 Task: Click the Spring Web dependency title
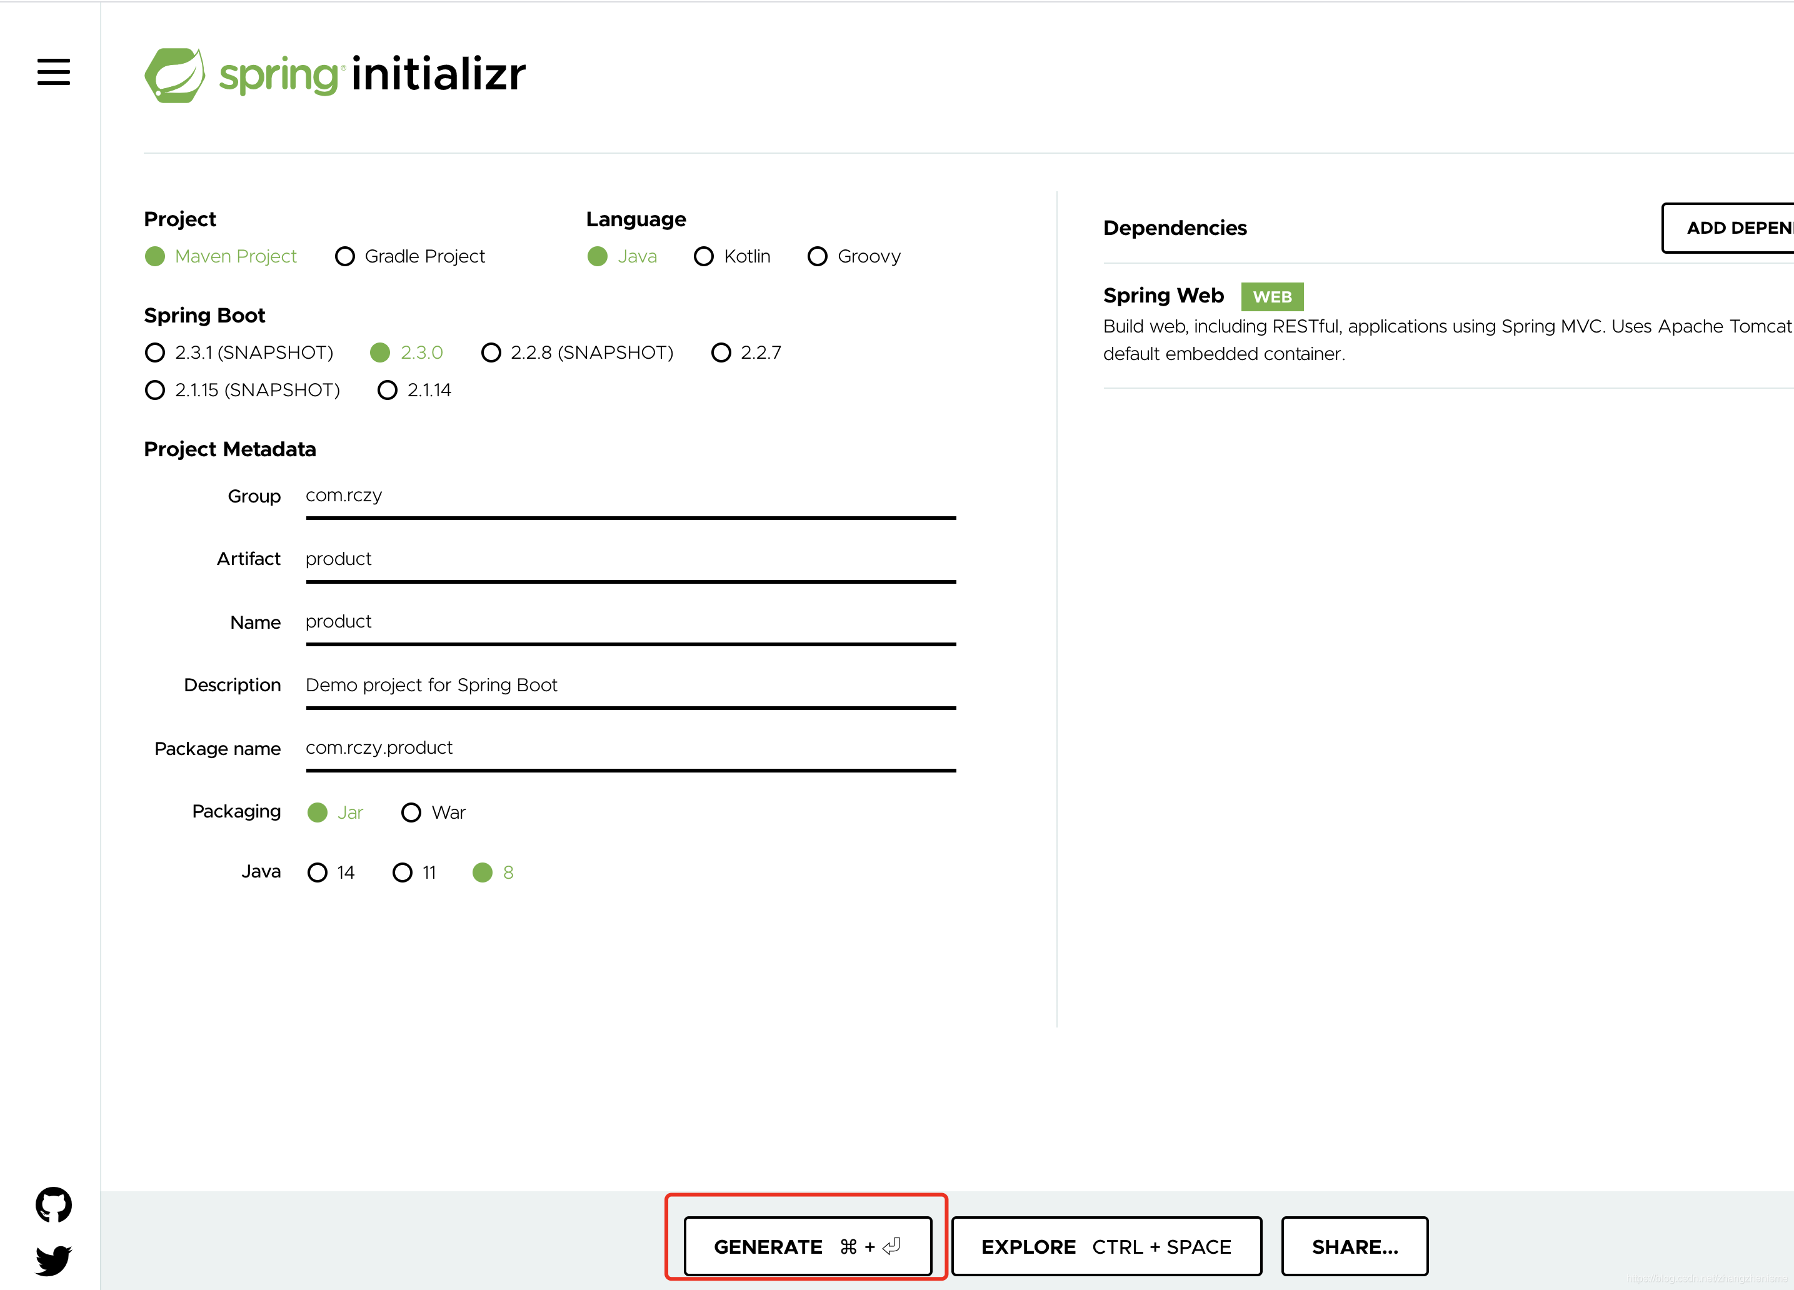click(1163, 296)
